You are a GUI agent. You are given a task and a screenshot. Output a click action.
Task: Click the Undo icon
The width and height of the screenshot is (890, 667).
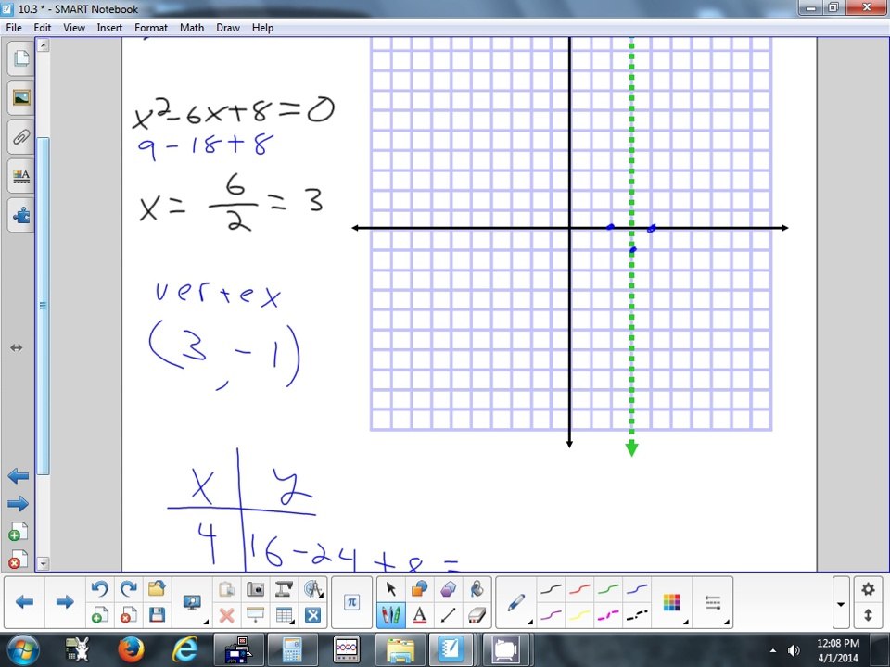tap(100, 589)
